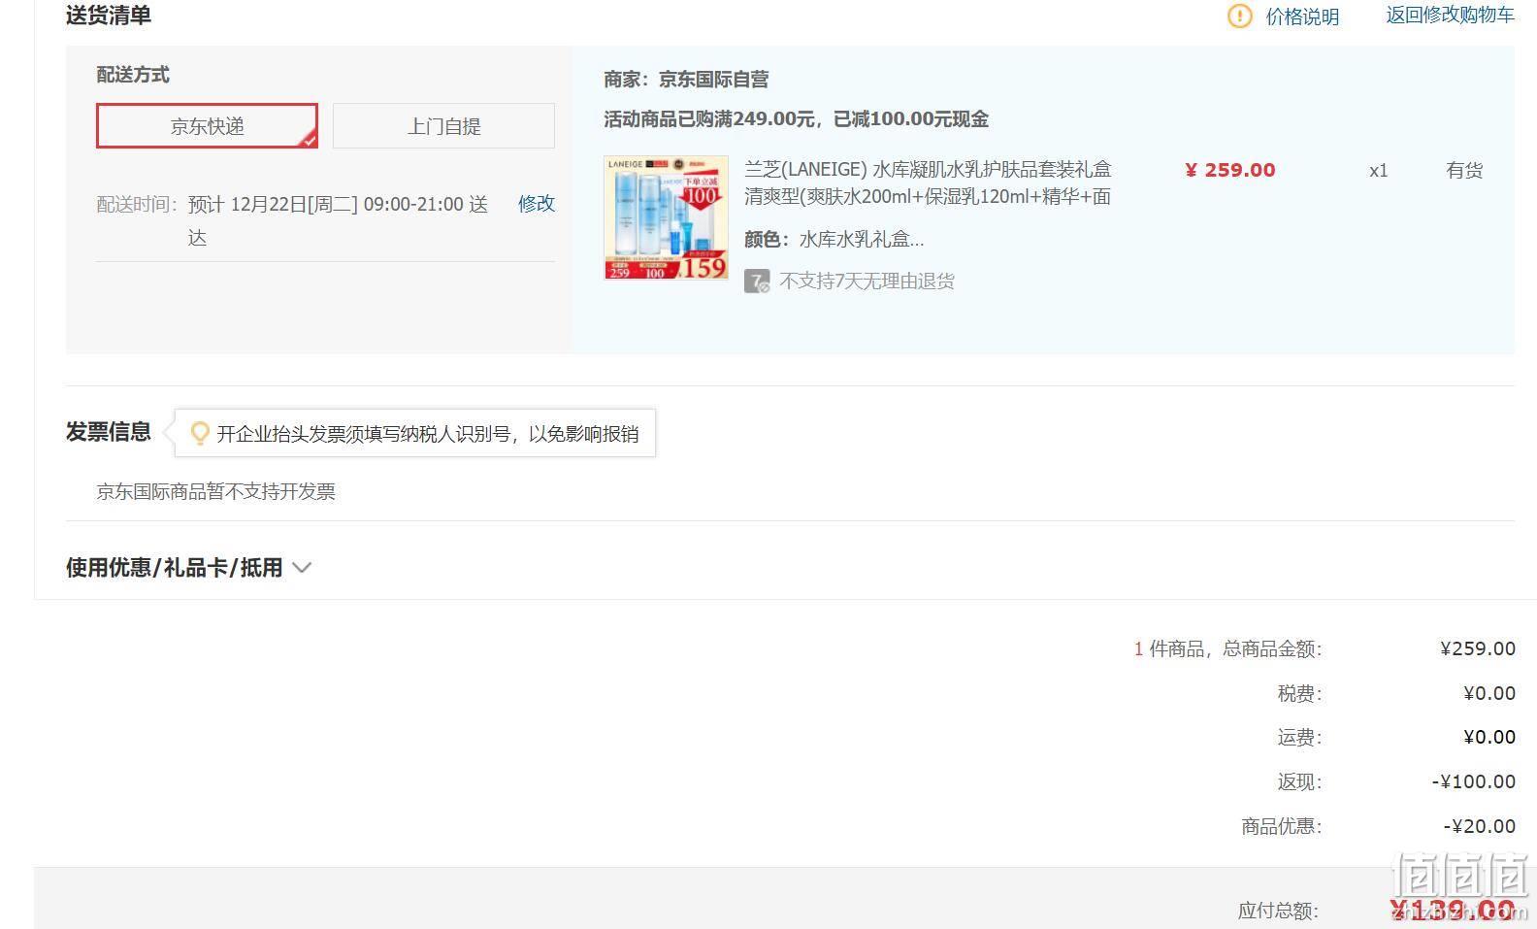
Task: Open the 兰芝(LANEIGE) 水库凝肌 product title
Action: click(x=928, y=182)
